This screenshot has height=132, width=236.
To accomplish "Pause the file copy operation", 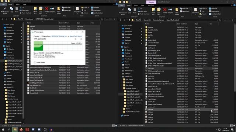I will 75,39.
